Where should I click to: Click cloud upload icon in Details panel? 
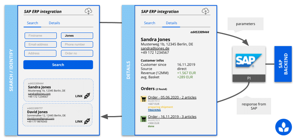click(x=206, y=11)
